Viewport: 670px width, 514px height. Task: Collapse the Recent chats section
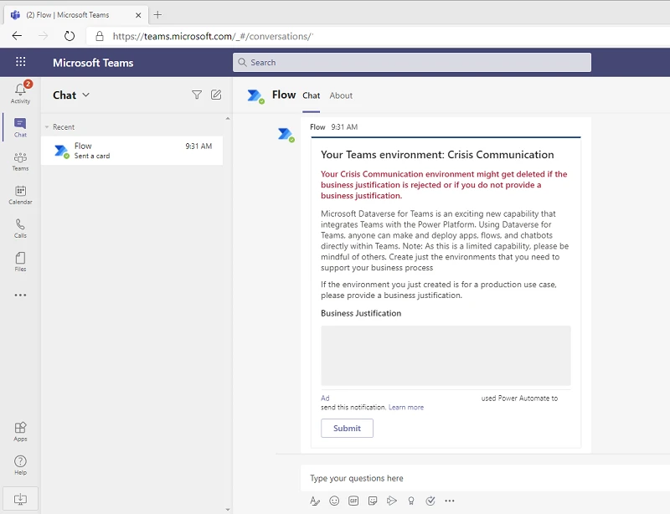pos(47,127)
